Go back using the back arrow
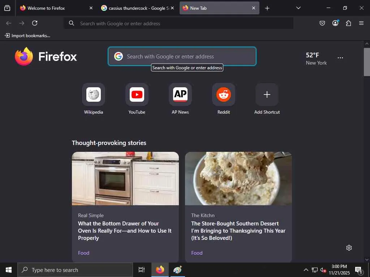 click(x=9, y=23)
